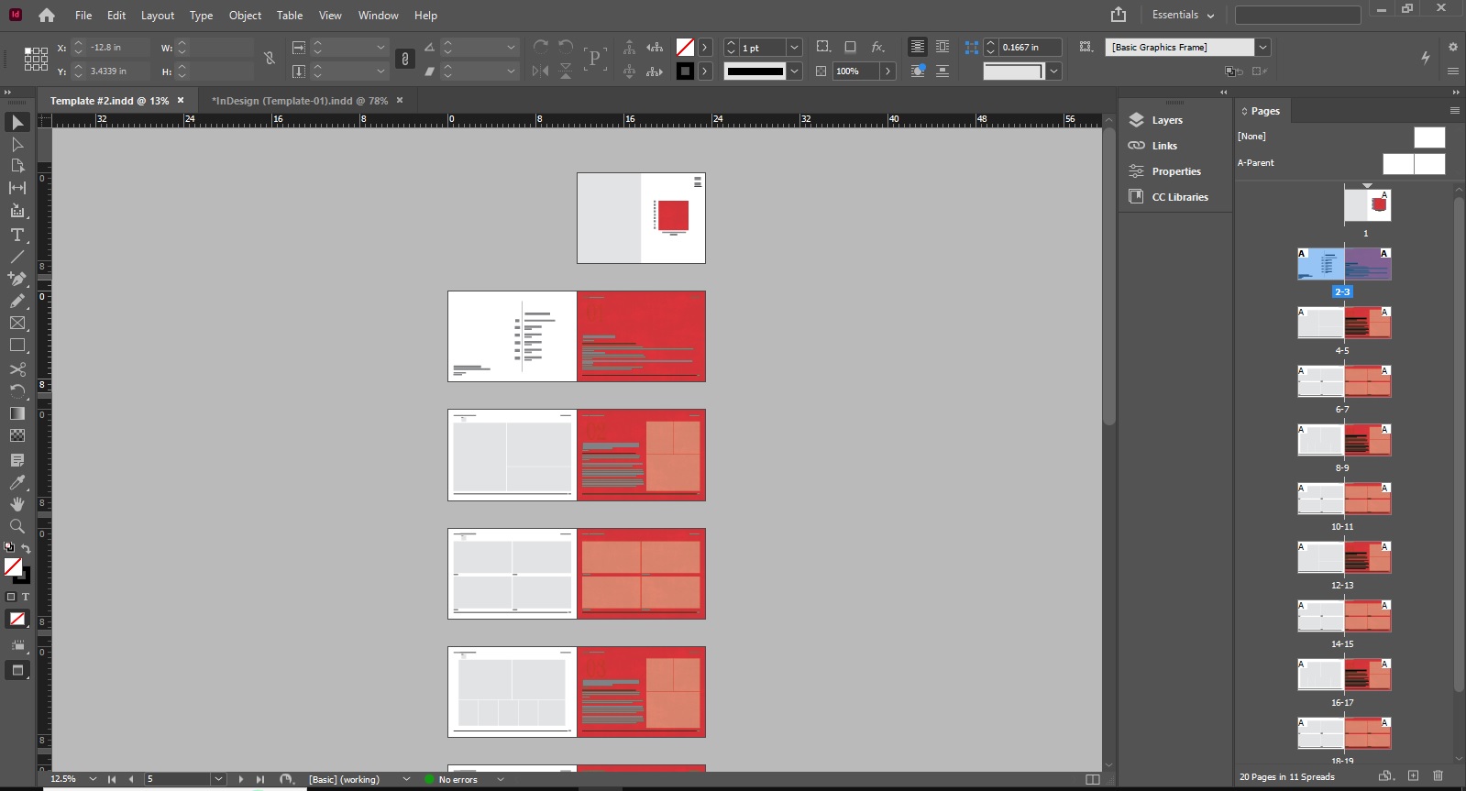Toggle formatting affects text
Image resolution: width=1466 pixels, height=791 pixels.
click(26, 597)
